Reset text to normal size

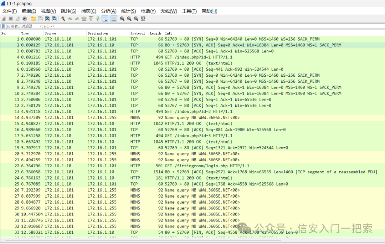click(136, 19)
